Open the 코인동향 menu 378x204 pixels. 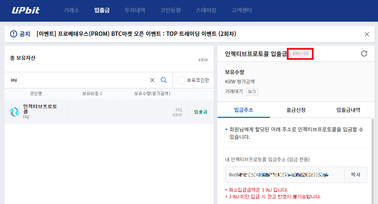pos(170,10)
